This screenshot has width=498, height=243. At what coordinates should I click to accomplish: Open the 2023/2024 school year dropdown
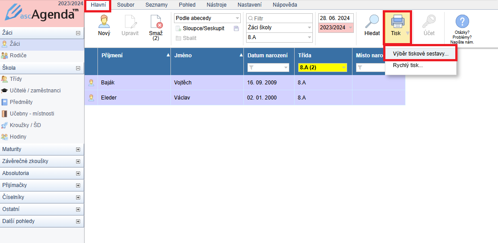336,28
